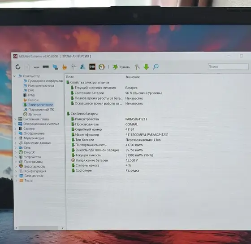Click the tree scrollbar right arrow
251x244 pixels.
63,228
